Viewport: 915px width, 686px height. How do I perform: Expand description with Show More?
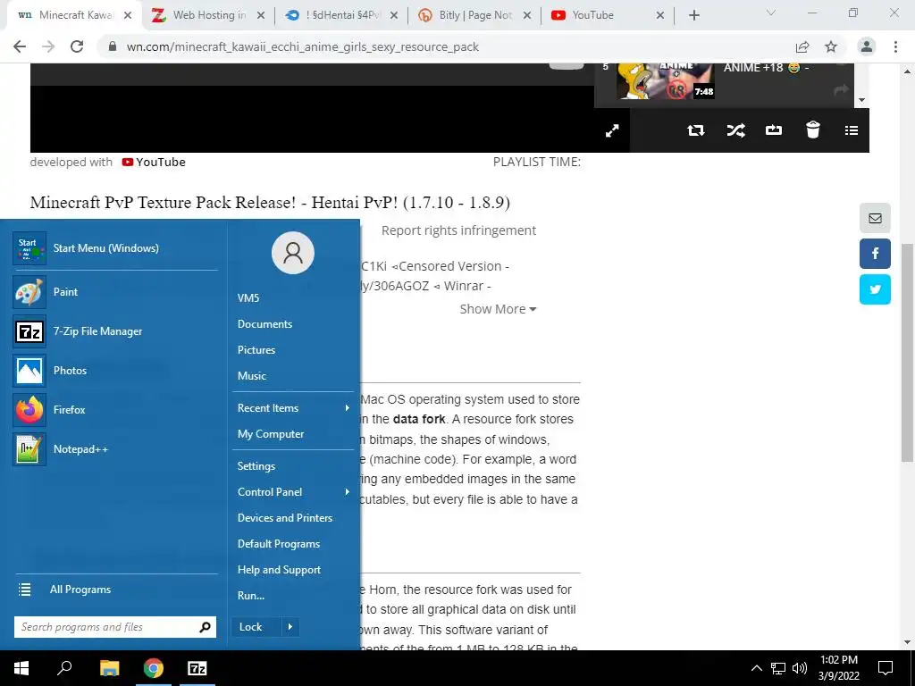coord(498,309)
